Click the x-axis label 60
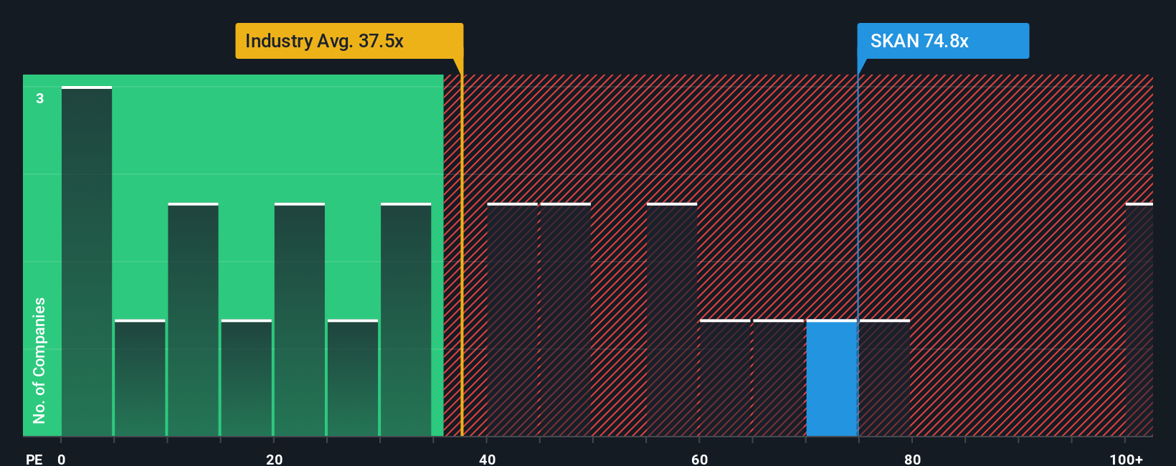The width and height of the screenshot is (1176, 466). tap(699, 460)
